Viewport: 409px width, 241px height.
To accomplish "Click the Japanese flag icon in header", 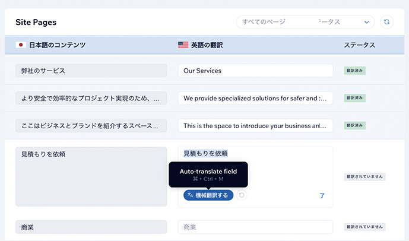I will 21,45.
